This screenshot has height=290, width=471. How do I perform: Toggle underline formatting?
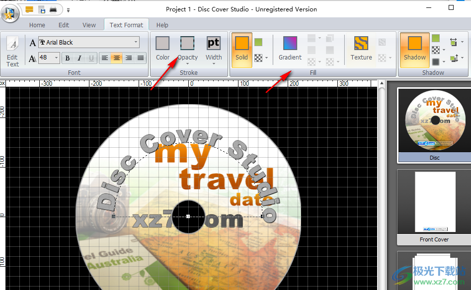(91, 58)
